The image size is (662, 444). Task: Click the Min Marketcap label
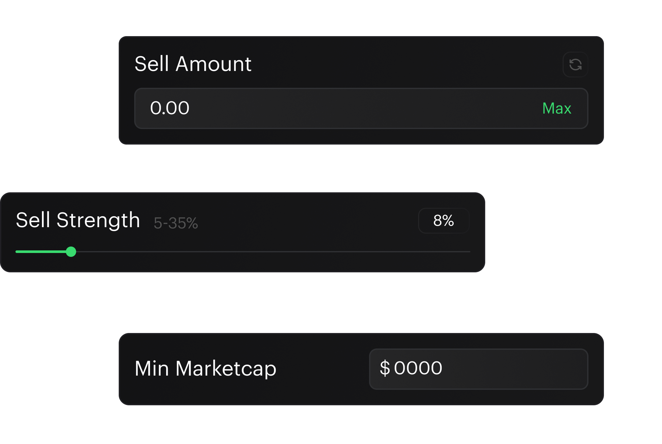[x=205, y=368]
